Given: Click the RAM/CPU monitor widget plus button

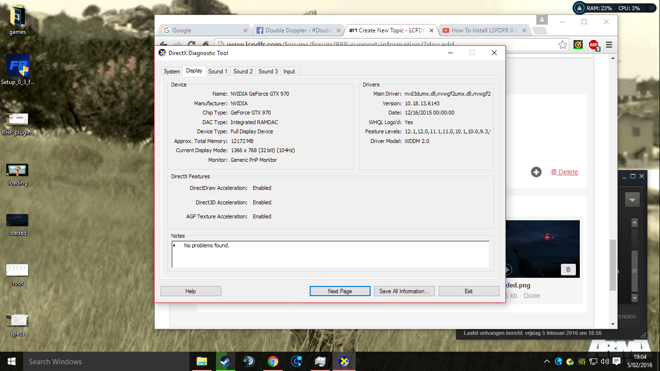Looking at the screenshot, I should coord(652,8).
